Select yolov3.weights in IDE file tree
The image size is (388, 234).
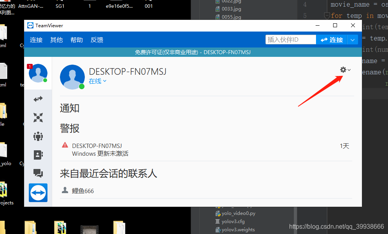[x=235, y=230]
